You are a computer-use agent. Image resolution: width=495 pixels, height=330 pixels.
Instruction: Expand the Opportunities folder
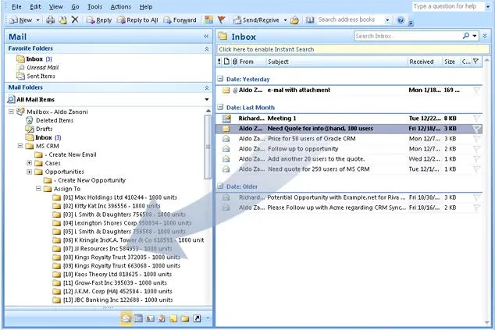coord(30,172)
